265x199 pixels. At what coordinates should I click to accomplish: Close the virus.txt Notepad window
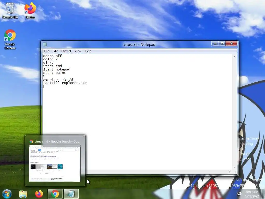tap(232, 44)
